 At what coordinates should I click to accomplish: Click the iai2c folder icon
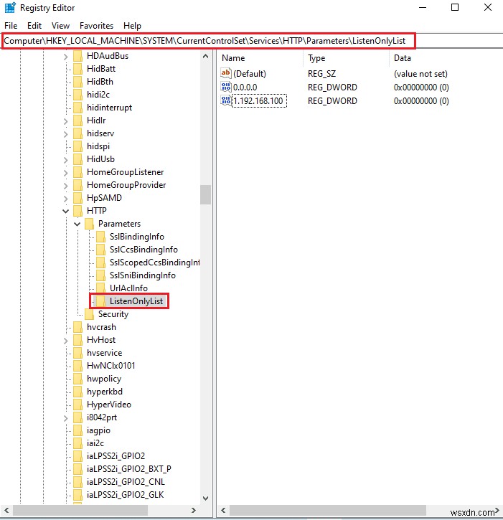tap(78, 444)
